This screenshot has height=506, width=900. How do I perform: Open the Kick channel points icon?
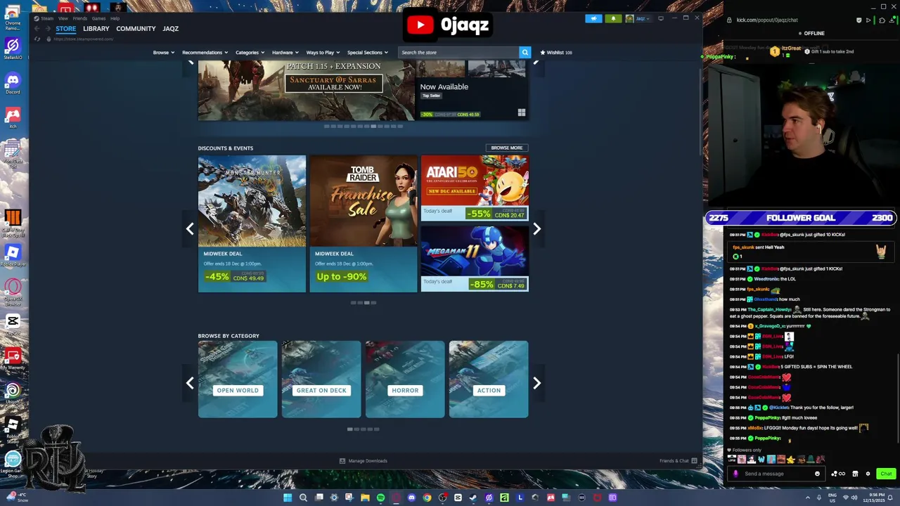[x=838, y=474]
